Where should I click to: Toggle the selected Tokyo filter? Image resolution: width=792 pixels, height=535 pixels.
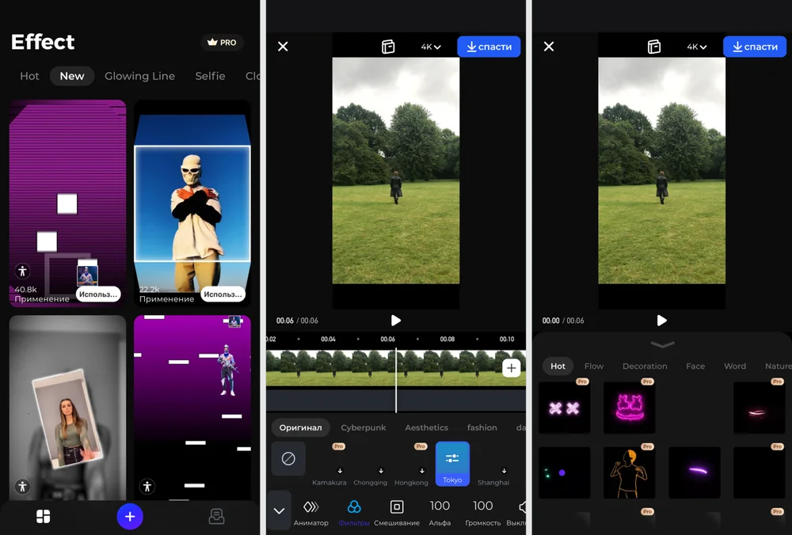pyautogui.click(x=452, y=463)
